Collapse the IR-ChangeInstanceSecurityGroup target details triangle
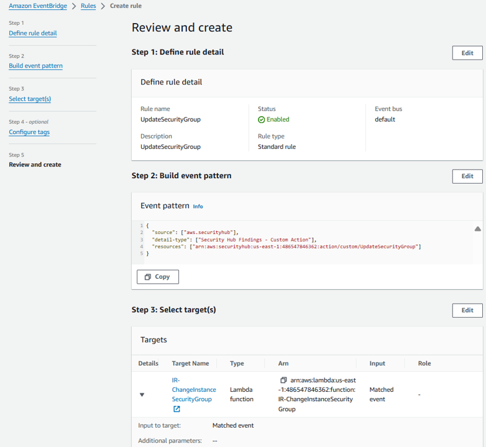486x447 pixels. coord(142,395)
